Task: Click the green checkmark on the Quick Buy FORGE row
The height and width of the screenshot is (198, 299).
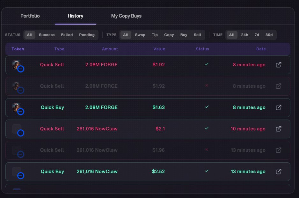Action: tap(207, 107)
